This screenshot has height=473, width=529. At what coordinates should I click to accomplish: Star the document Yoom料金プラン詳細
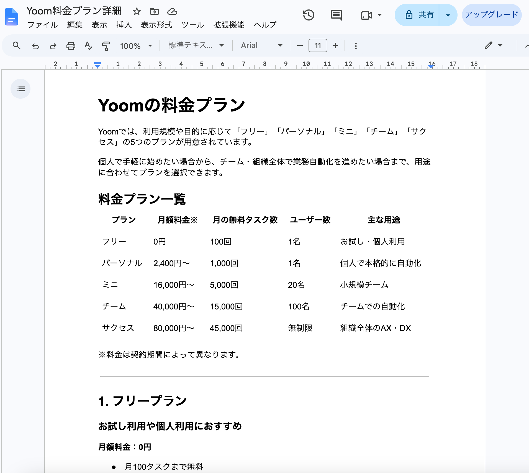click(137, 11)
